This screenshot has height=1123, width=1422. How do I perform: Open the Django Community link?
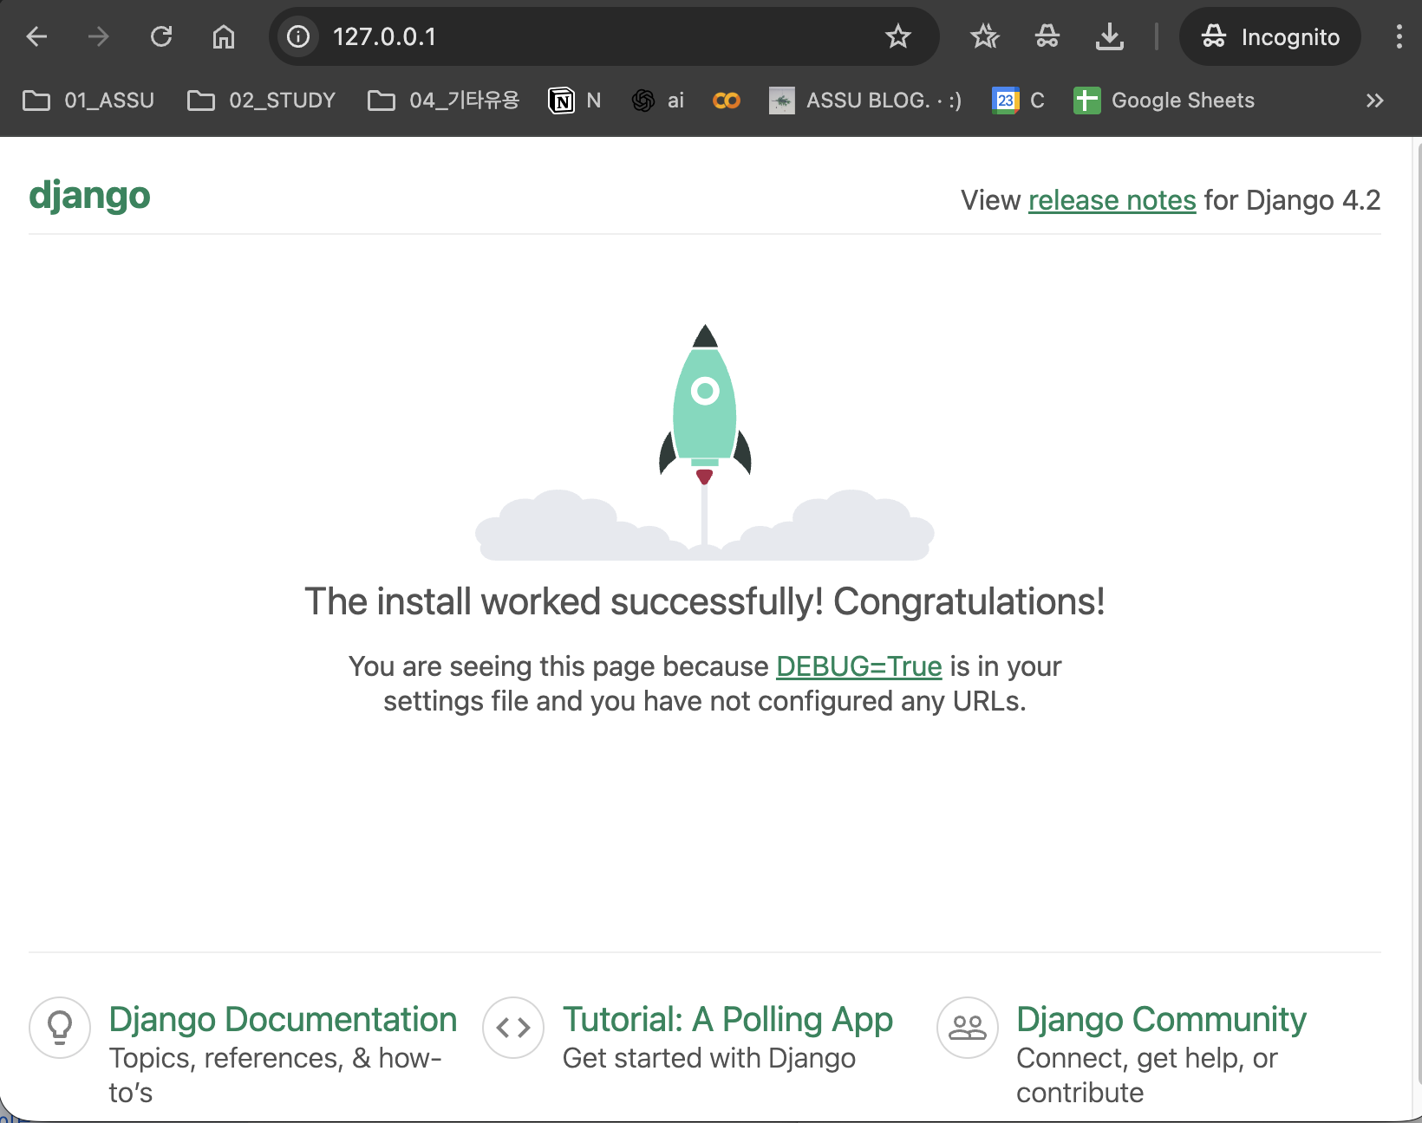click(x=1161, y=1020)
